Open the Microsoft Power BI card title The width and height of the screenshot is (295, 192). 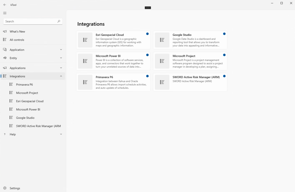[x=108, y=56]
